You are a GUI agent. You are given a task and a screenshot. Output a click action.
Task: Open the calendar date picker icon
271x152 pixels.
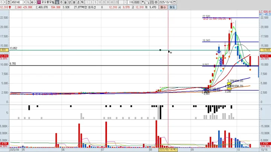pos(174,2)
